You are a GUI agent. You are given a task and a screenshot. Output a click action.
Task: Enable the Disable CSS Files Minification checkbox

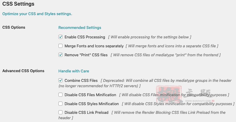(60, 95)
